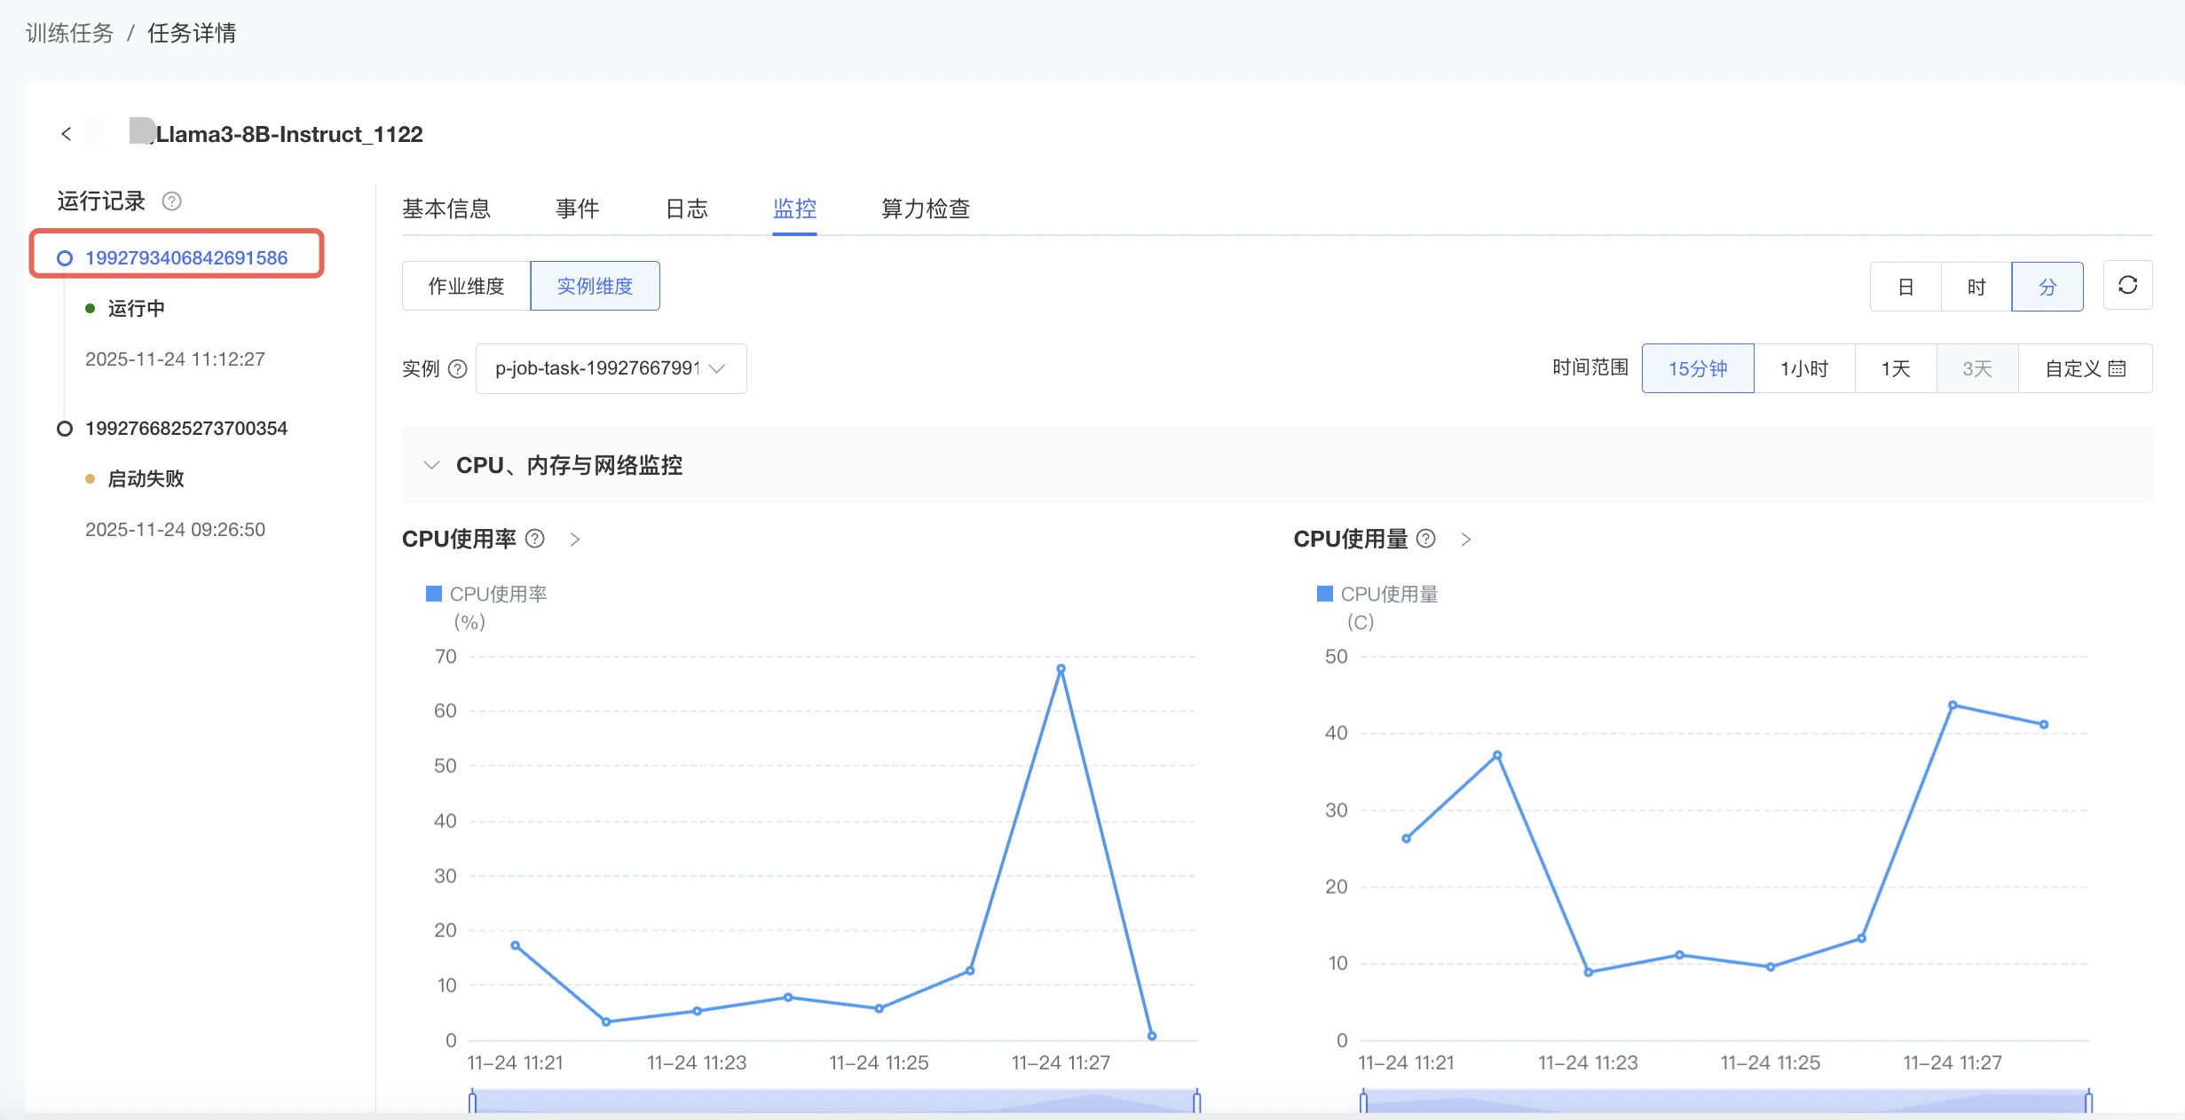Open the 实例 p-job-task dropdown
Screen dimensions: 2185x1120
click(x=611, y=368)
